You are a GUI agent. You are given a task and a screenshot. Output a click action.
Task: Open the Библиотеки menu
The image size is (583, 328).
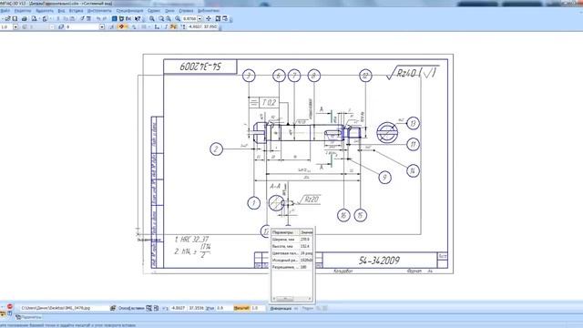[209, 11]
